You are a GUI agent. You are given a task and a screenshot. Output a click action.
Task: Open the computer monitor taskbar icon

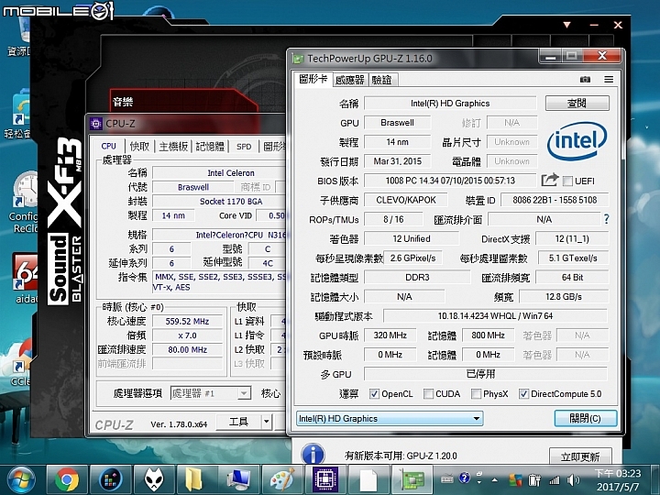click(239, 479)
